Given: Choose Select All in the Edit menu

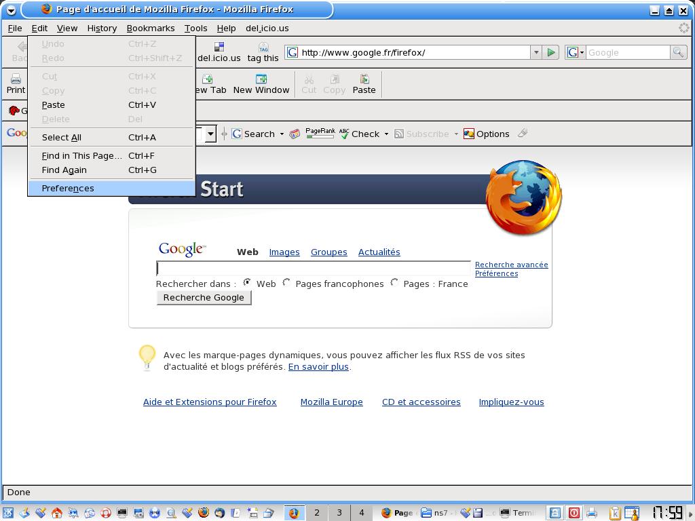Looking at the screenshot, I should [112, 137].
